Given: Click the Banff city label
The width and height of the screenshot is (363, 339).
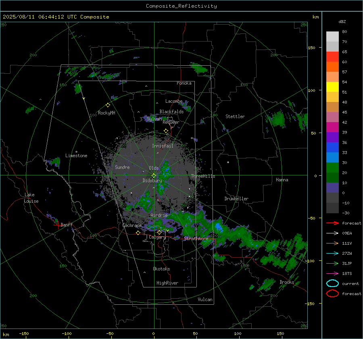Looking at the screenshot, I should [x=67, y=225].
